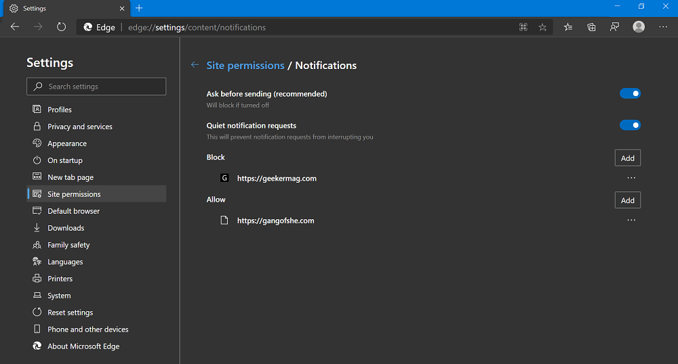The width and height of the screenshot is (678, 364).
Task: Go to Appearance settings
Action: 96,143
